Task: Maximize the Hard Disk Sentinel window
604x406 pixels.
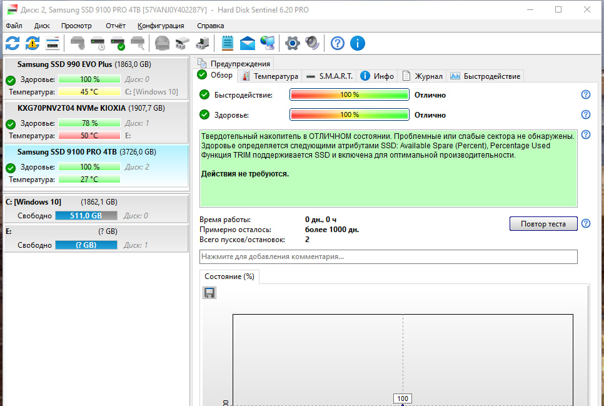Action: pyautogui.click(x=558, y=9)
